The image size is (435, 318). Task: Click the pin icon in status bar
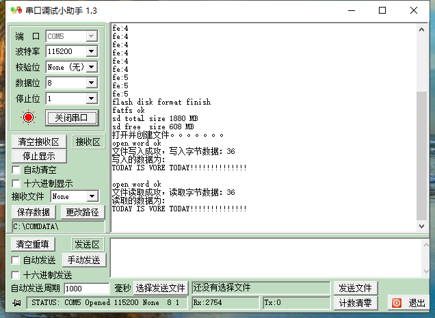click(16, 303)
